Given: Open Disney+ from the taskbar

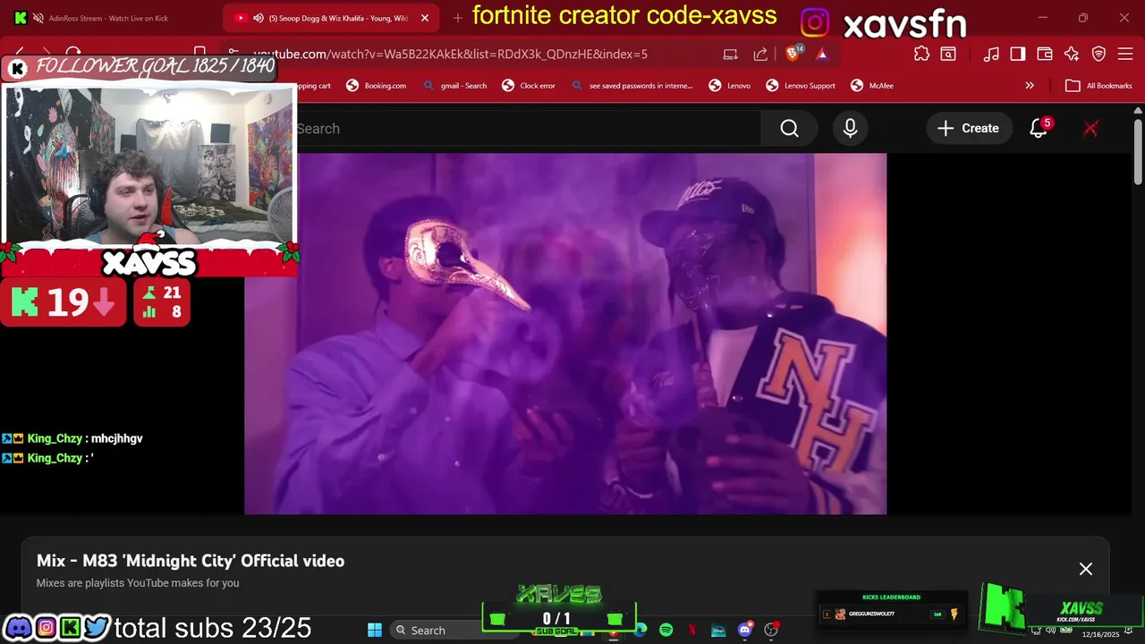Looking at the screenshot, I should [x=718, y=630].
